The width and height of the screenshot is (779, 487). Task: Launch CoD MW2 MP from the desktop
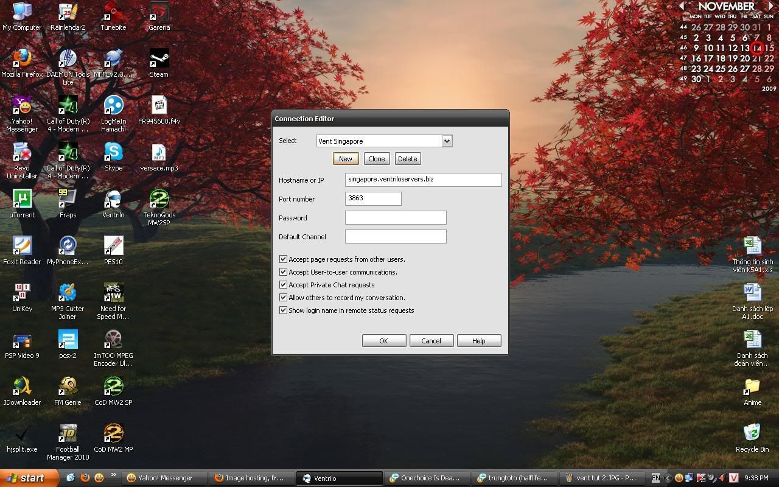pos(113,438)
